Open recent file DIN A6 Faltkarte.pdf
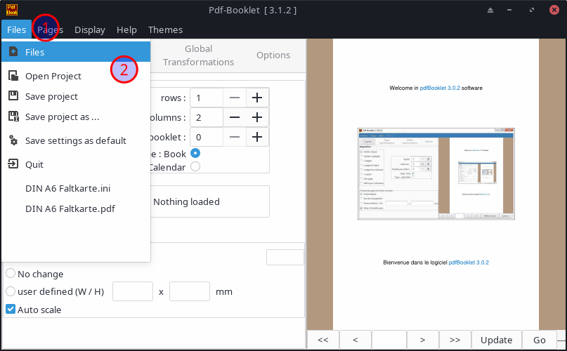Screen dimensions: 567x351 [70, 208]
